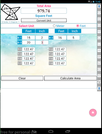Tap the total area value 979.74
Screen dimensions: 102x134
coord(44,11)
